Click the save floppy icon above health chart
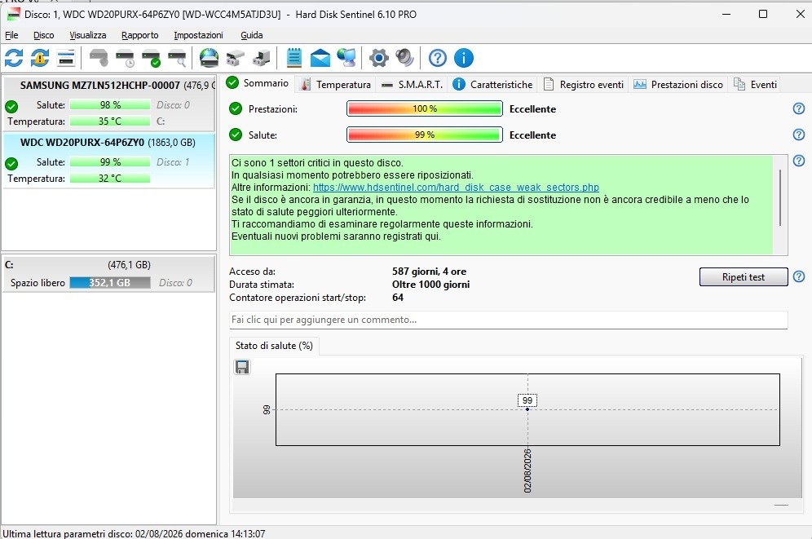This screenshot has width=812, height=539. (x=242, y=367)
